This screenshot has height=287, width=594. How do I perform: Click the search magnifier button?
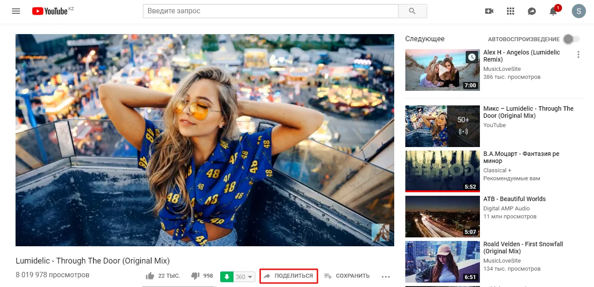coord(412,11)
